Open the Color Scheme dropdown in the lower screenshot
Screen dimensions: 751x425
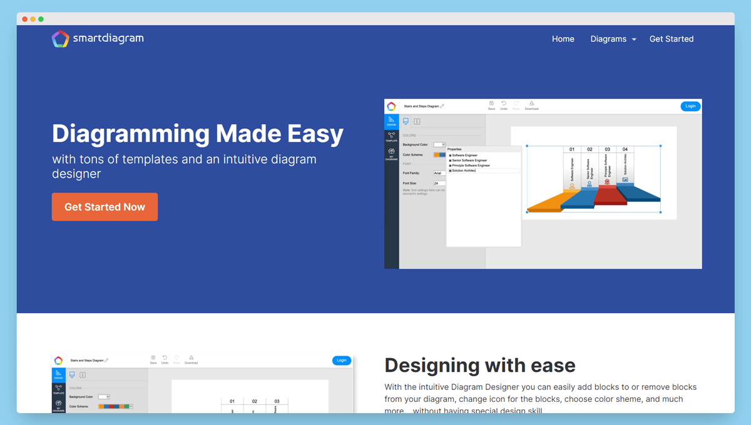click(131, 406)
